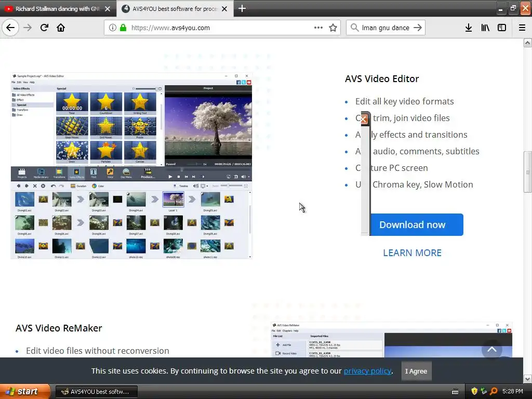Open the downloads panel
The width and height of the screenshot is (532, 399).
click(469, 28)
